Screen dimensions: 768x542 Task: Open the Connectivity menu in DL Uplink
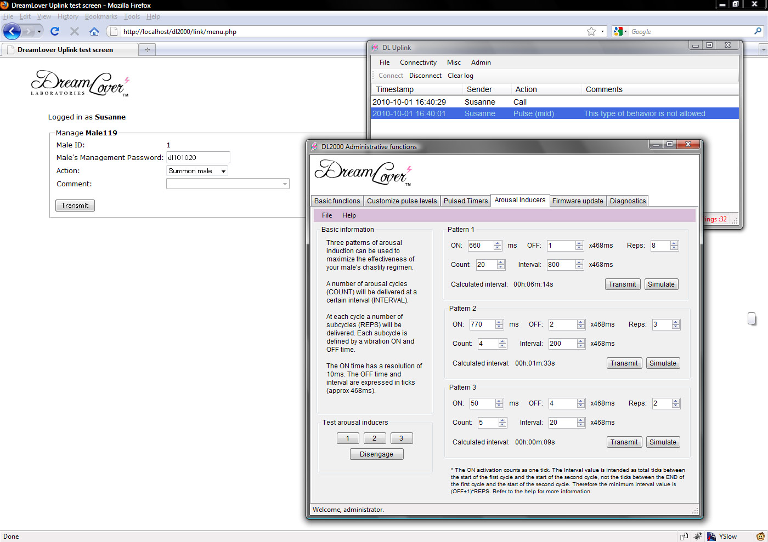[418, 62]
